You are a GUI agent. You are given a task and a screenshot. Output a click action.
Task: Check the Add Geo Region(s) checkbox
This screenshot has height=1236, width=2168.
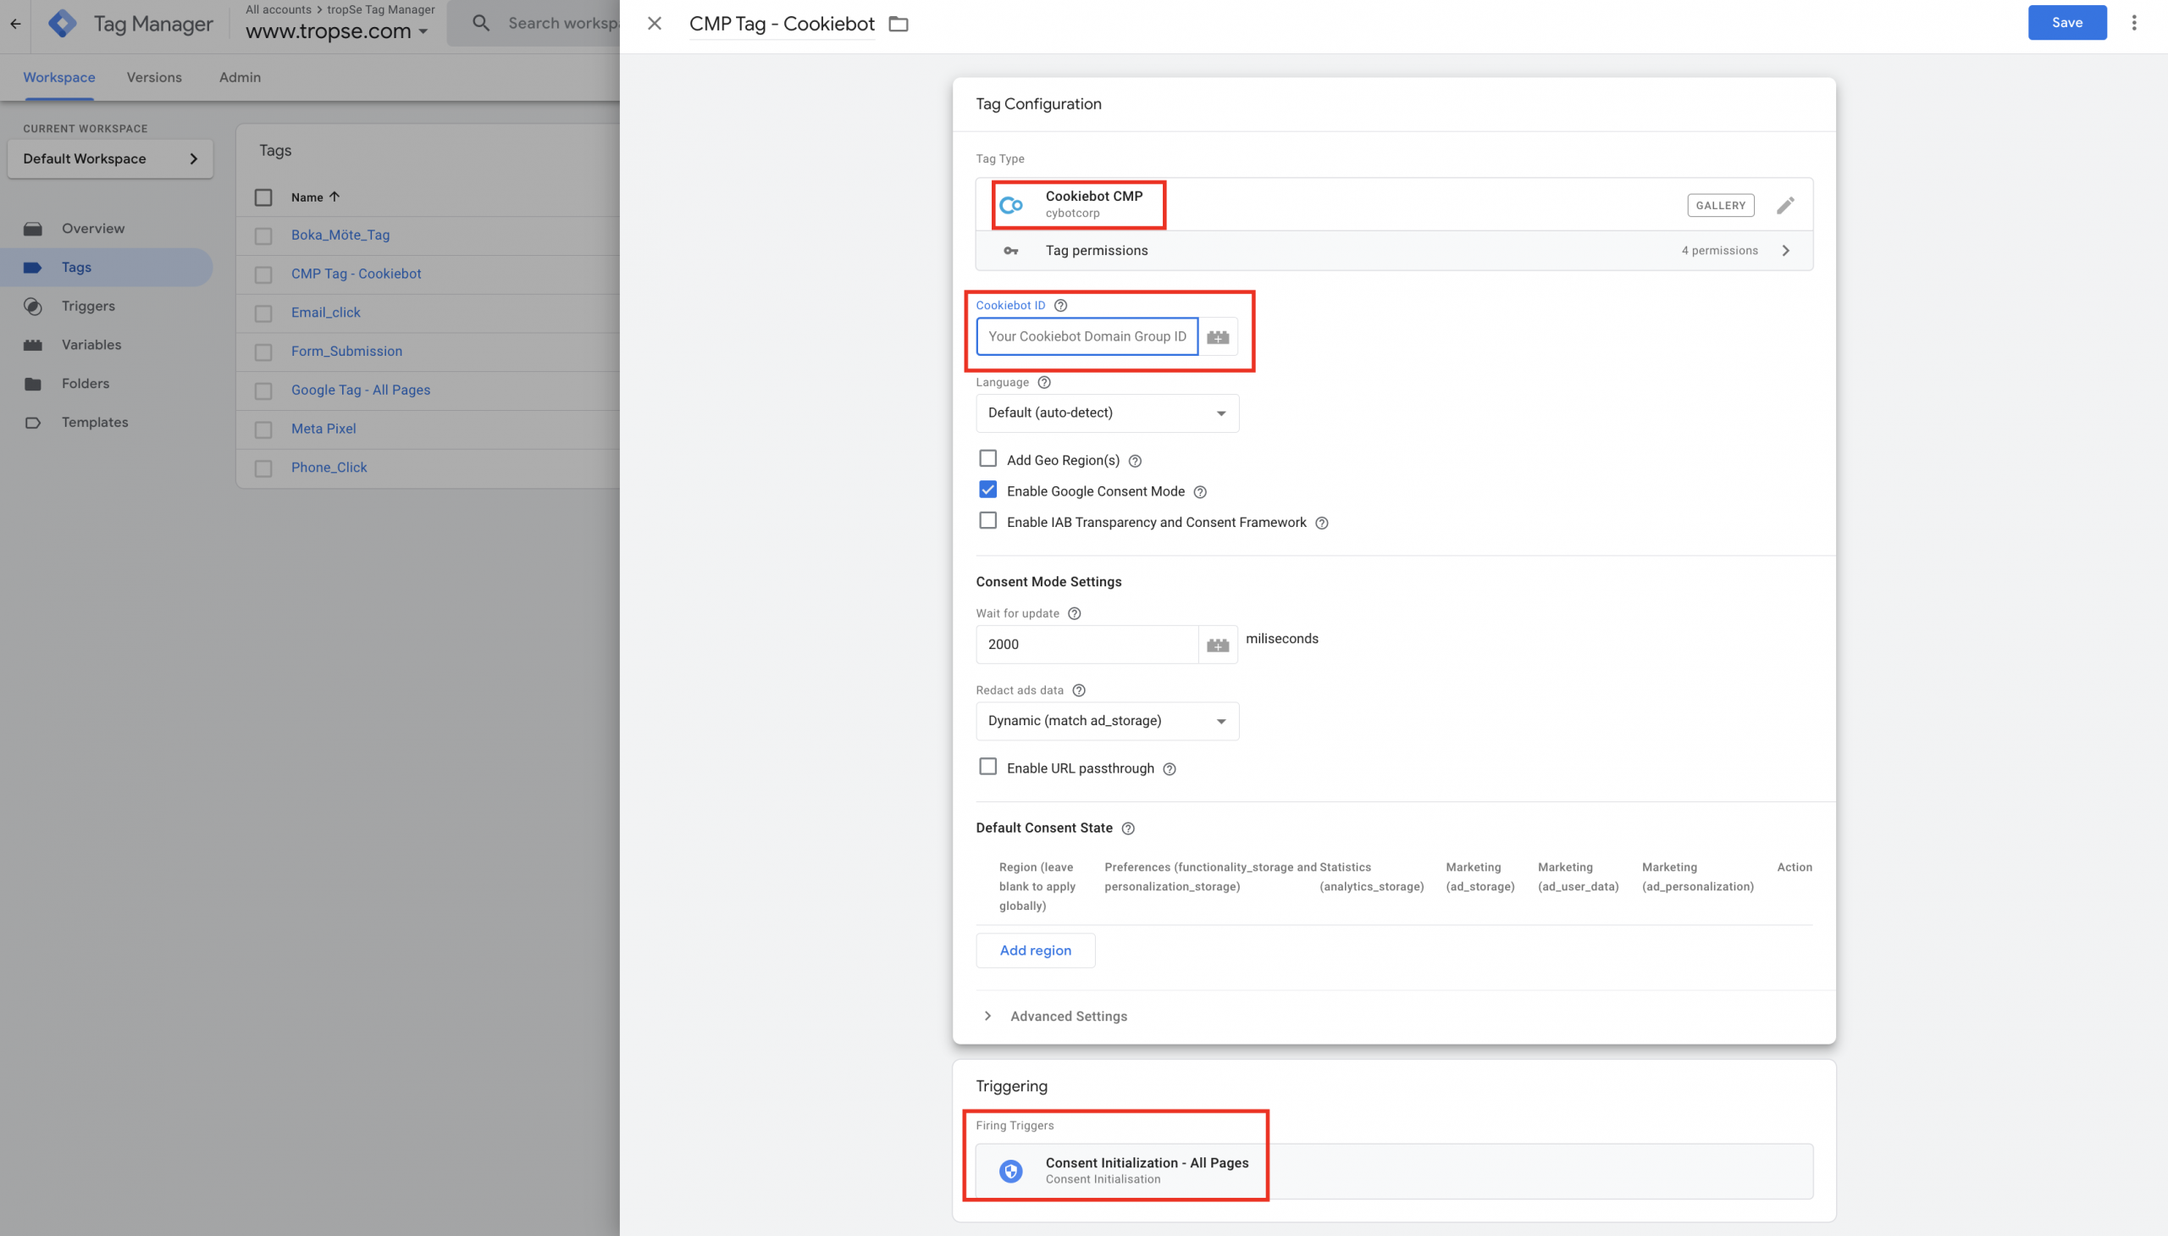point(987,459)
